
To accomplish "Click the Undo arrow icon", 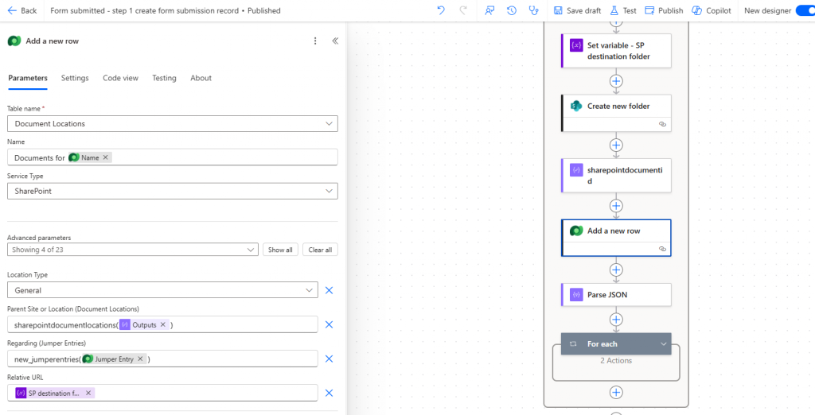I will pyautogui.click(x=441, y=10).
